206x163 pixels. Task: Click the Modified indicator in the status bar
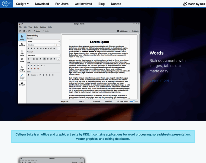[x=108, y=101]
